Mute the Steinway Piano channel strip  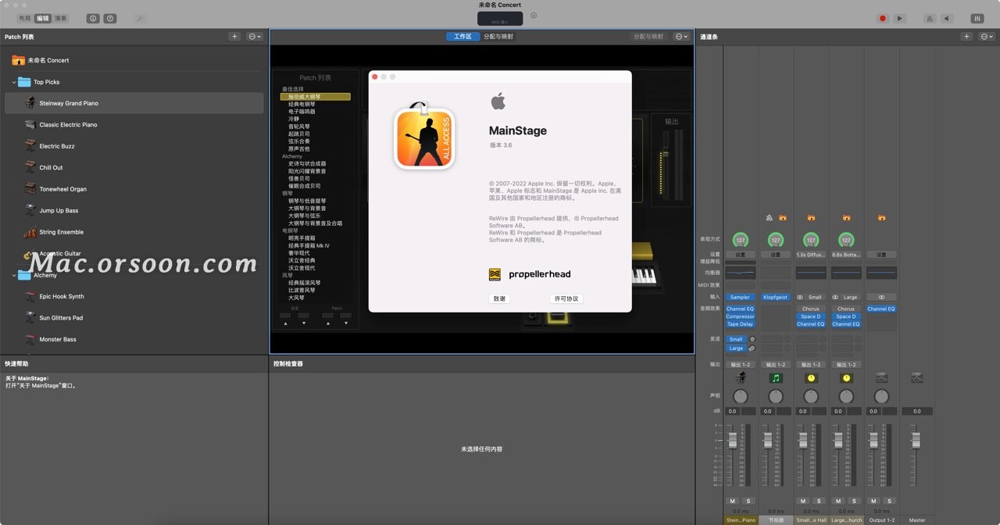click(x=732, y=501)
